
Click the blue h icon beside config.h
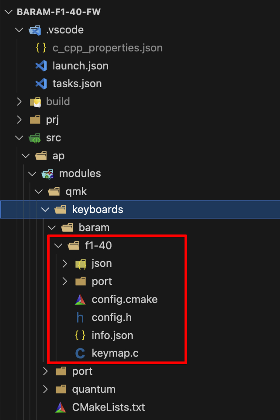coord(80,318)
